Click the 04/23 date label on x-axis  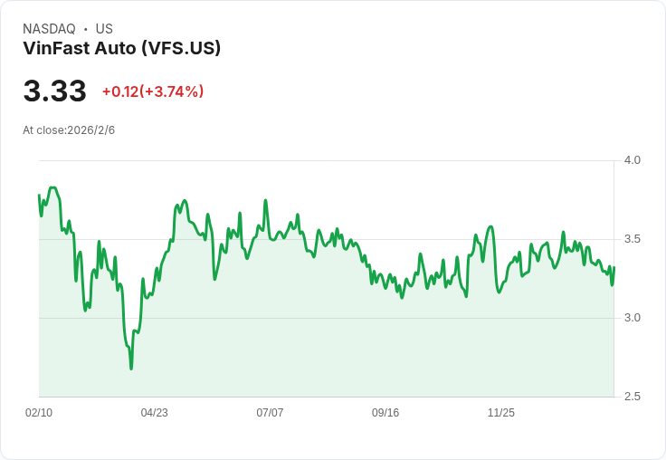[x=154, y=412]
